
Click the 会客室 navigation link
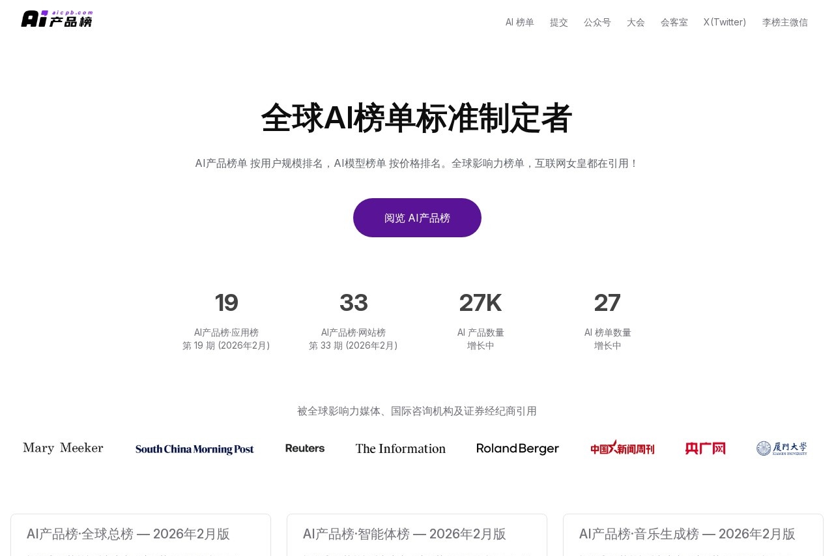tap(674, 22)
